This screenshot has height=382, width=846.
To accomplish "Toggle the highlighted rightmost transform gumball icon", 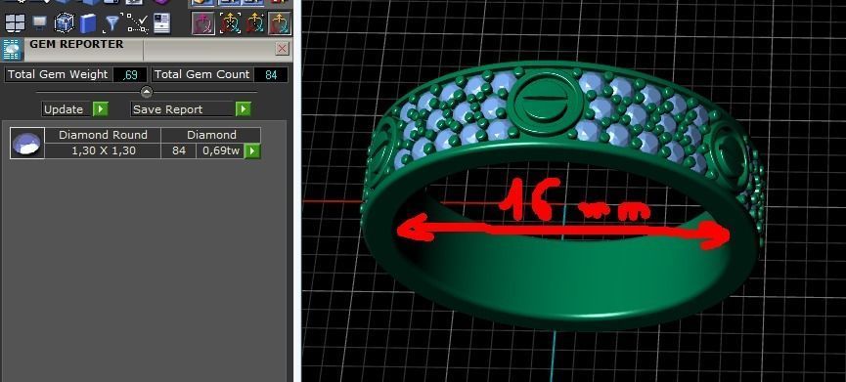I will click(x=280, y=23).
